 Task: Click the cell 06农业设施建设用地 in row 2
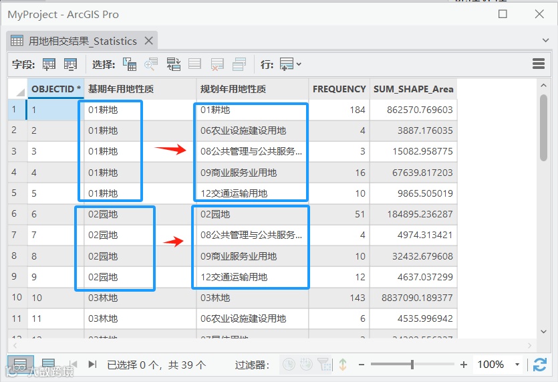point(253,130)
